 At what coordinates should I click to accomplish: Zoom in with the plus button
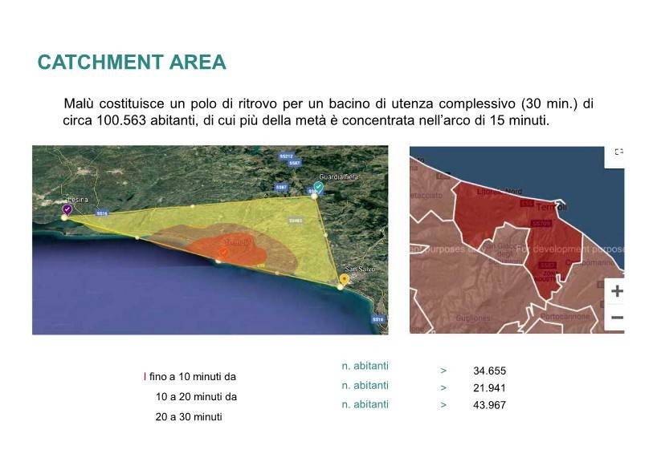pyautogui.click(x=616, y=290)
